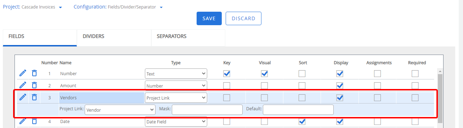463x128 pixels.
Task: Click the pencil icon for the Amount row
Action: (x=23, y=85)
